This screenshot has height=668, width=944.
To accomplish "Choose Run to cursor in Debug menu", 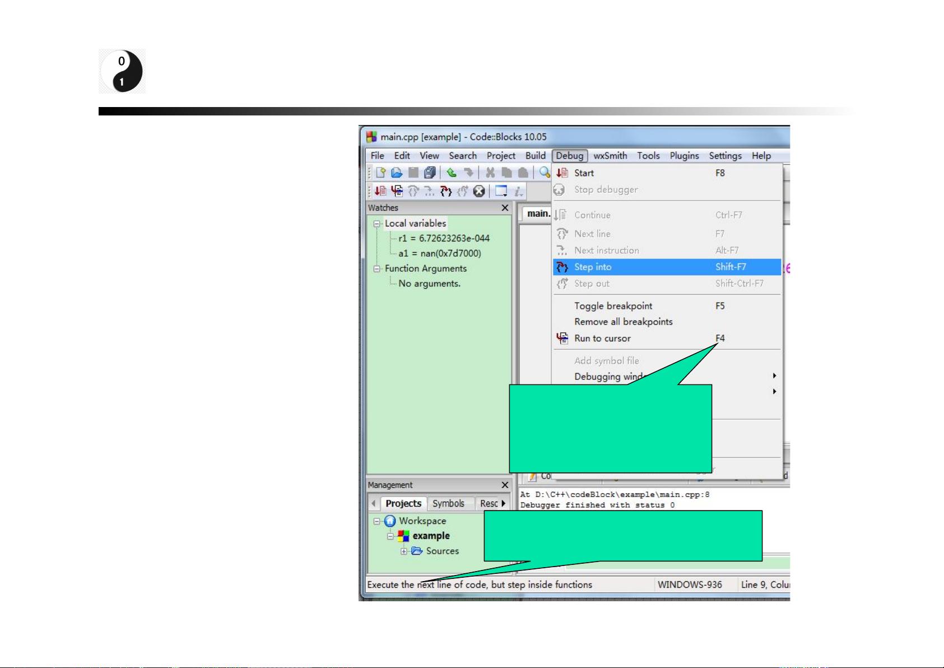I will coord(667,338).
